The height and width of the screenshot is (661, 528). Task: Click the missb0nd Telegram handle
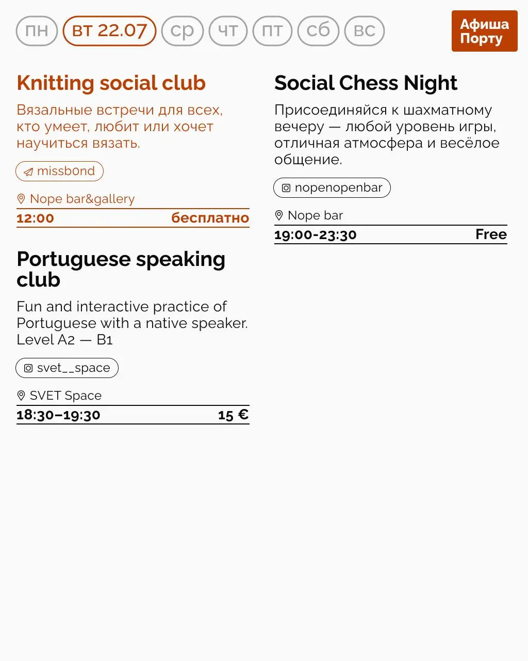[65, 171]
